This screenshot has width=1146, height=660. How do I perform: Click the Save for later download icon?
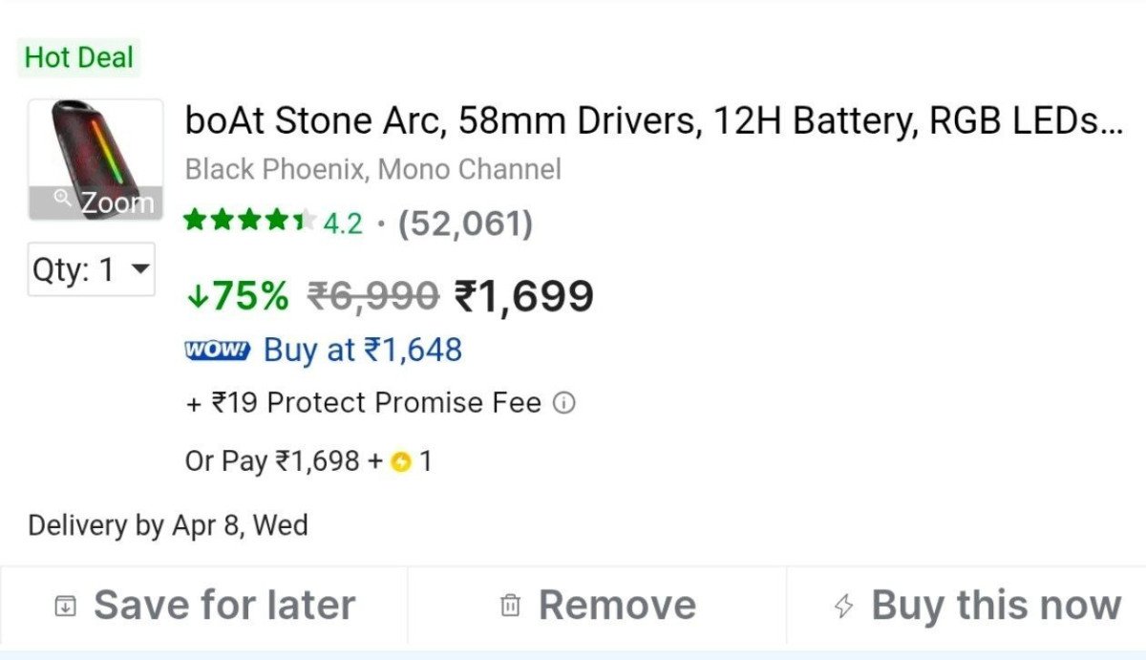pyautogui.click(x=65, y=606)
